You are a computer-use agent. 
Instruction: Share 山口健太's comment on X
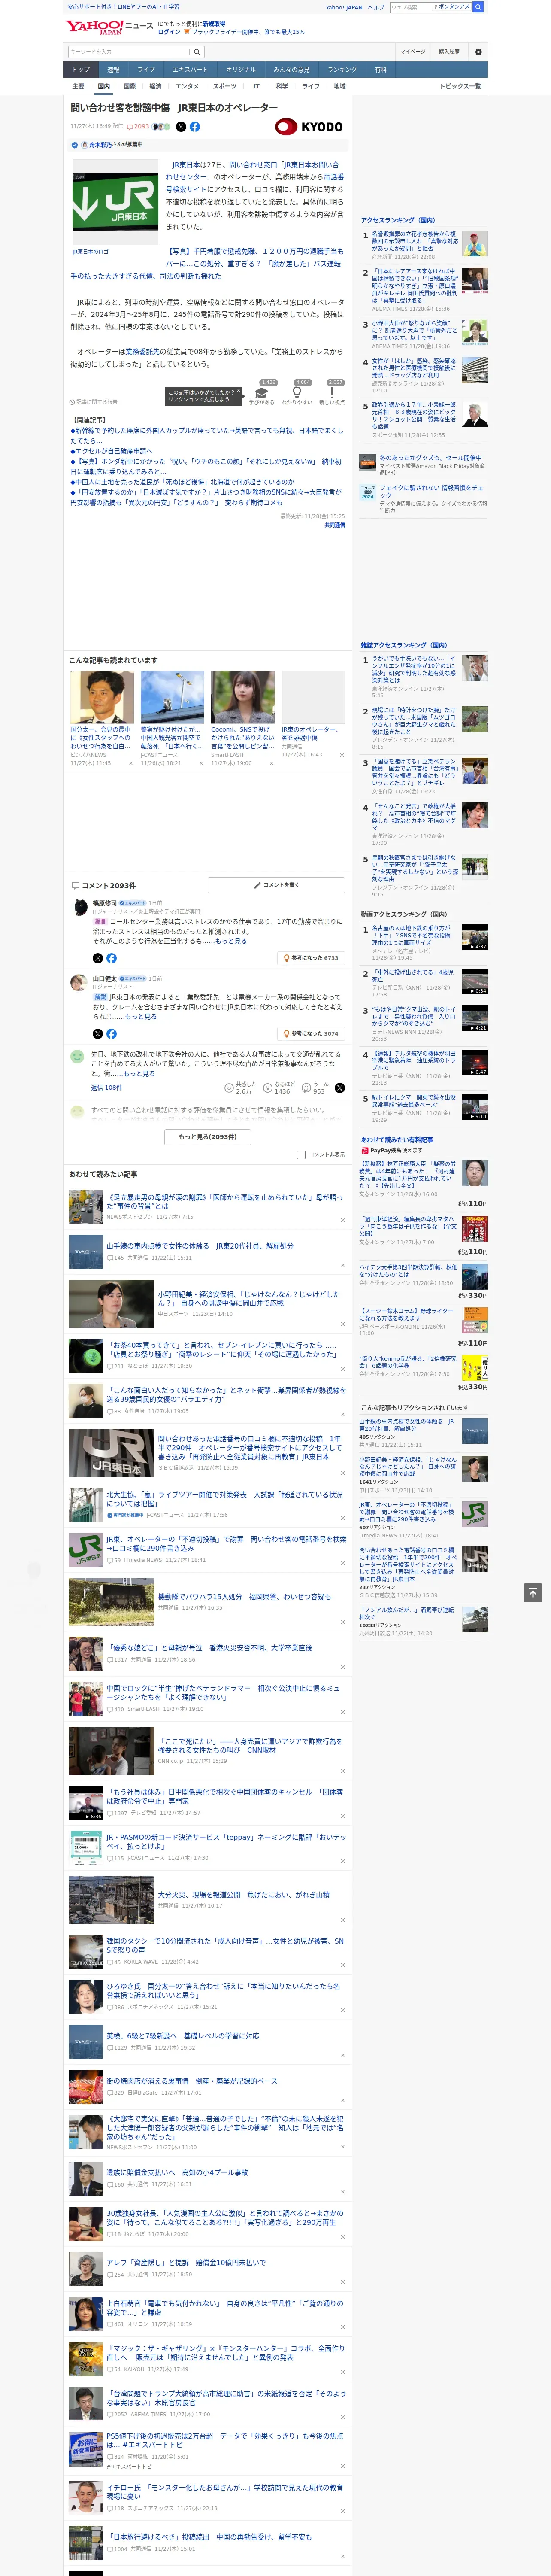tap(97, 1034)
